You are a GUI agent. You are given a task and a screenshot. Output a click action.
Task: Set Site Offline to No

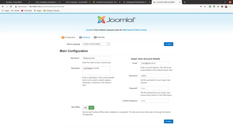91,108
